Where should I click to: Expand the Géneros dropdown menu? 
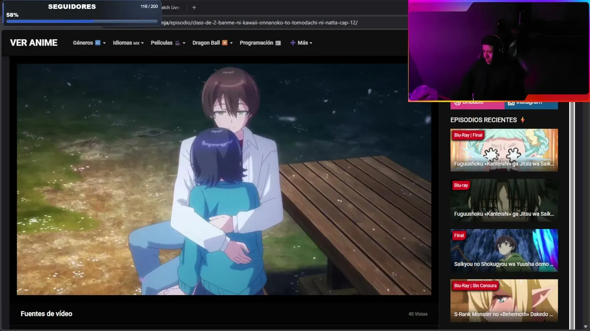point(89,43)
